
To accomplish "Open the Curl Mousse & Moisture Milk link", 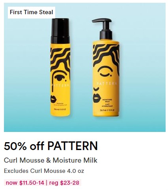I will (50, 160).
